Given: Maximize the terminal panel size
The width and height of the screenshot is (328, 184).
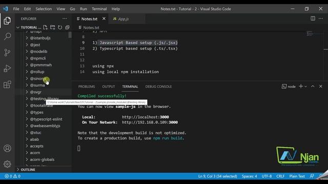Looking at the screenshot, I should point(313,86).
